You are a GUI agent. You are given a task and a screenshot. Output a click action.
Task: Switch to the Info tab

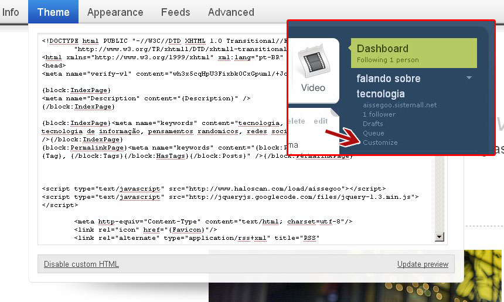[11, 12]
